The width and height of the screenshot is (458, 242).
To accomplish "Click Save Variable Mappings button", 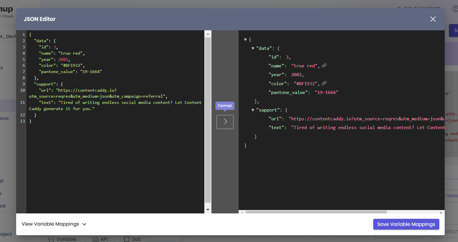I will pos(406,224).
